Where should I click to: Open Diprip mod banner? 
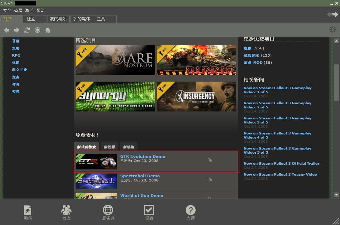[196, 60]
